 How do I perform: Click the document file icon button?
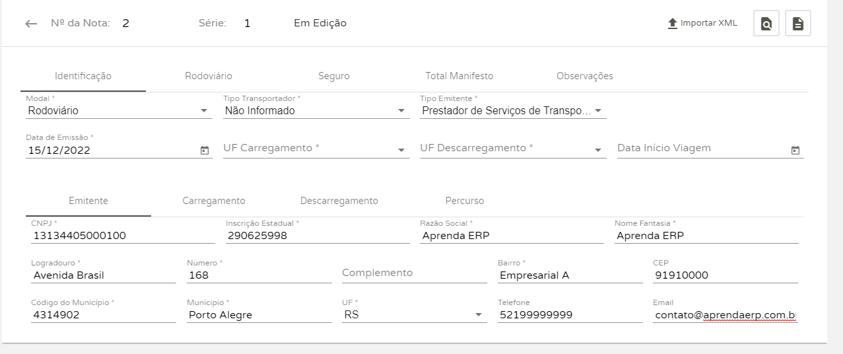(x=797, y=23)
